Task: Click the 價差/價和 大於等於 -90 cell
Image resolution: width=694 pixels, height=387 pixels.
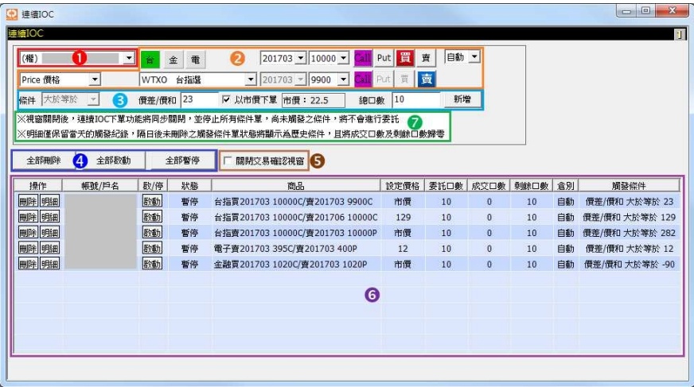Action: [x=629, y=264]
